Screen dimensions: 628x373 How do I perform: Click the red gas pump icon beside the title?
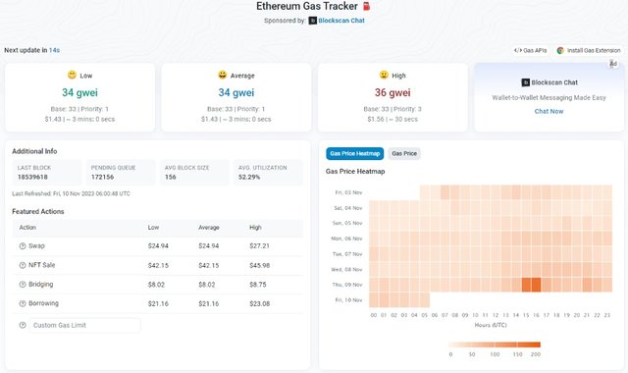click(366, 7)
